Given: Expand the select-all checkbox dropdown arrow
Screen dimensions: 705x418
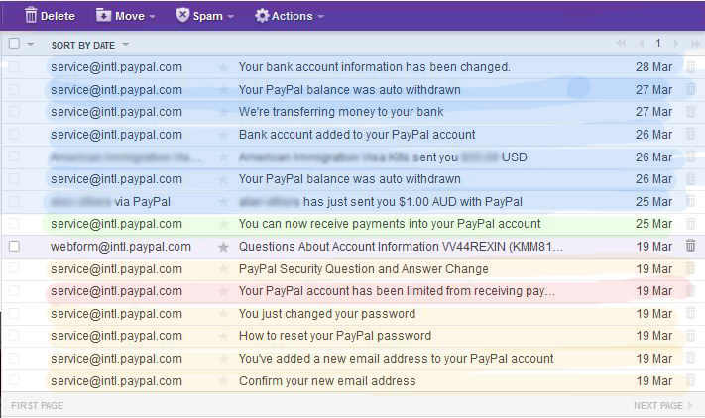Looking at the screenshot, I should [31, 45].
